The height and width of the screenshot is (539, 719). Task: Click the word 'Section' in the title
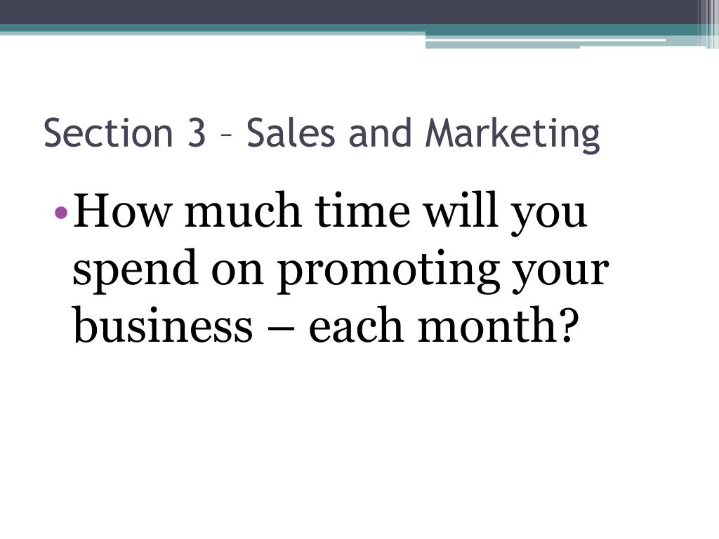tap(108, 133)
